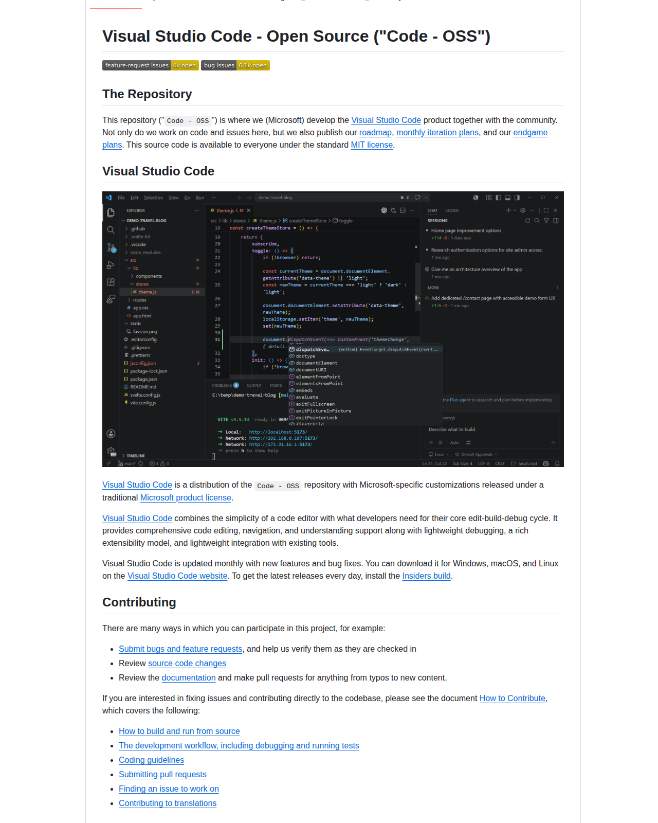This screenshot has height=823, width=658.
Task: Click Visual Studio Code link before 'combines the simplicity'
Action: [x=137, y=518]
